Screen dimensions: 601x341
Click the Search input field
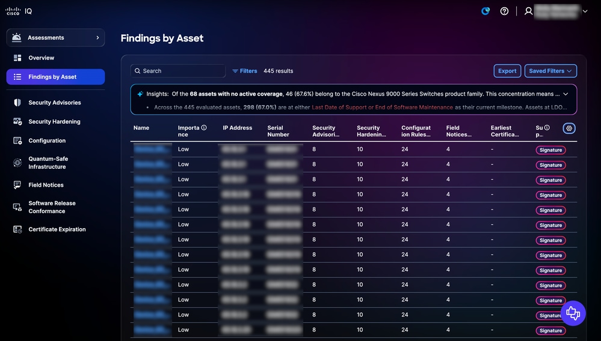click(x=178, y=71)
